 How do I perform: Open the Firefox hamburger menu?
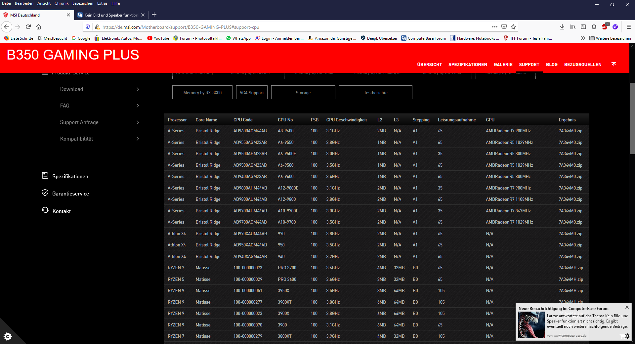[629, 27]
